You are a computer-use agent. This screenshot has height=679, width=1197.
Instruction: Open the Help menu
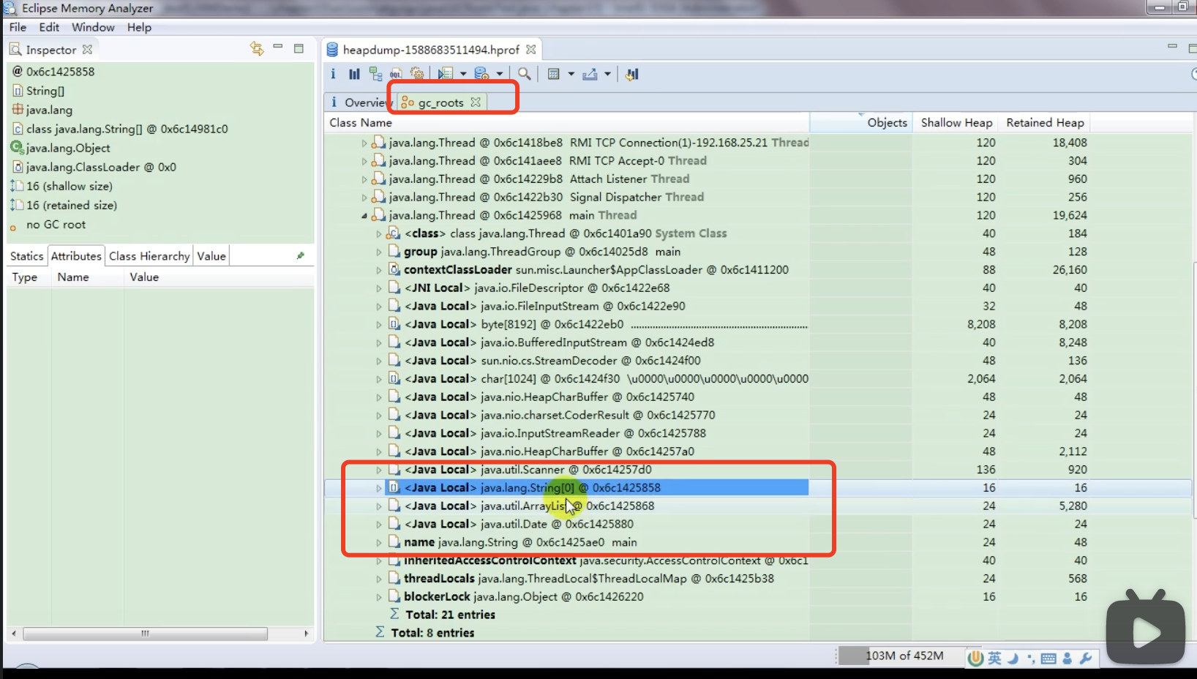[x=139, y=27]
